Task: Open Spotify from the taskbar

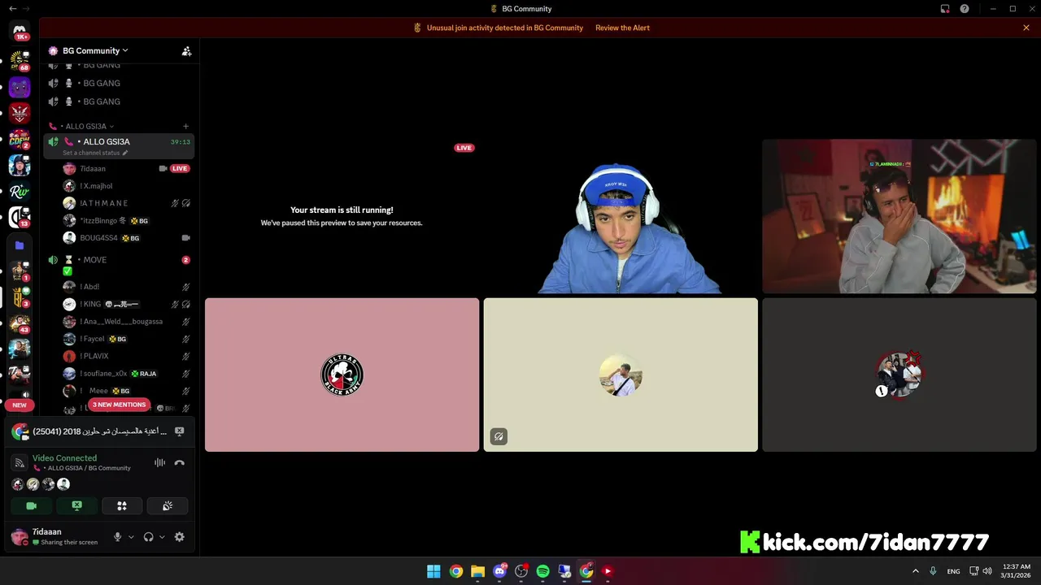Action: tap(542, 571)
